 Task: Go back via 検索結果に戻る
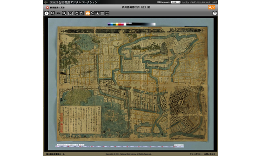click(57, 8)
